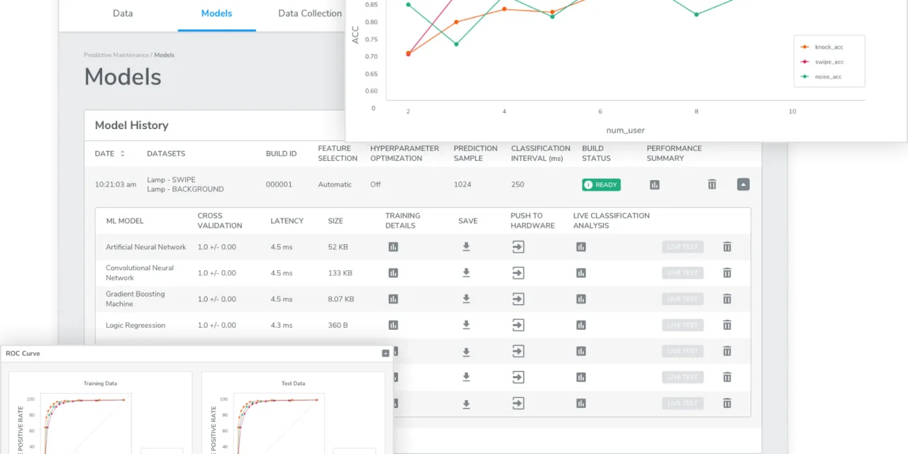Select the 'Logic Regression' model name
908x454 pixels.
(x=135, y=325)
